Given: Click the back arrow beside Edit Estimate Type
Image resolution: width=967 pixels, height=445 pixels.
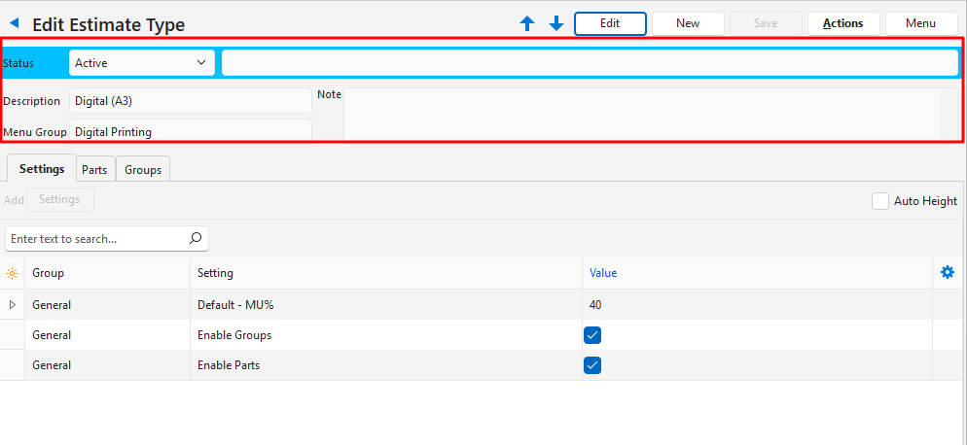Looking at the screenshot, I should 15,23.
